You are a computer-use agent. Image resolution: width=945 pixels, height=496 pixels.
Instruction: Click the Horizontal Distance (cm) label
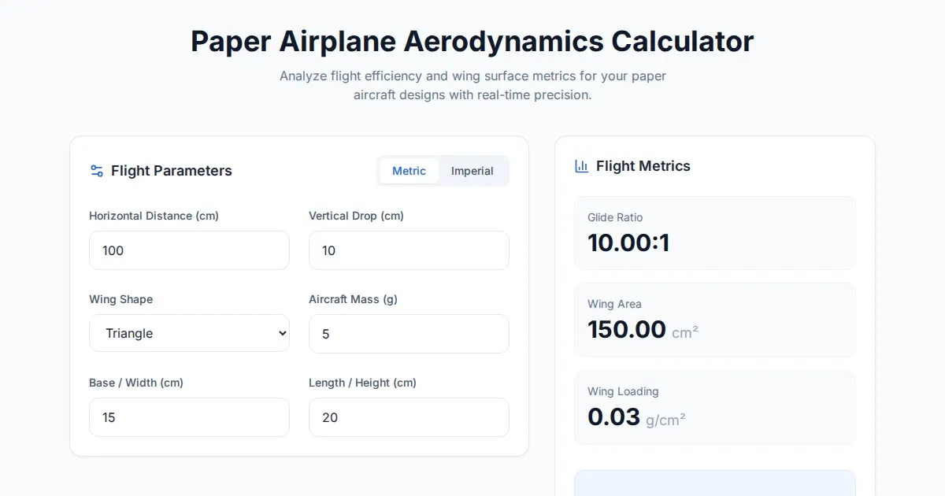(x=154, y=216)
